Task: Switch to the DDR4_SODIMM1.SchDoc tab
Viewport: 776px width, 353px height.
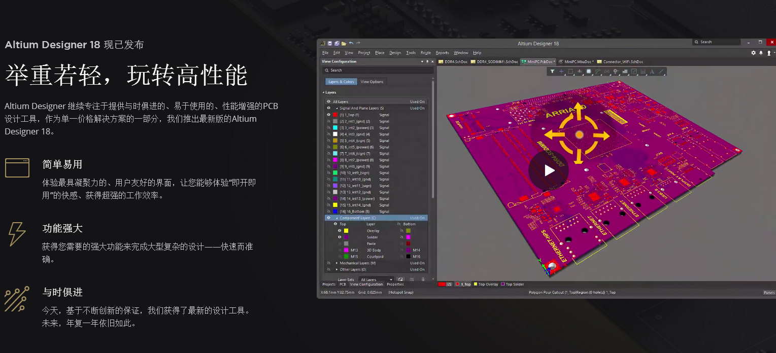Action: 495,62
